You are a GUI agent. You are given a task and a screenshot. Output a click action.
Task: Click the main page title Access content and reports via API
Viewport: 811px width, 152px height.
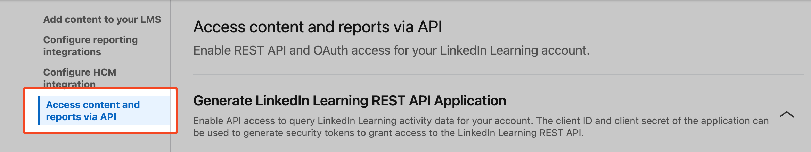coord(317,27)
